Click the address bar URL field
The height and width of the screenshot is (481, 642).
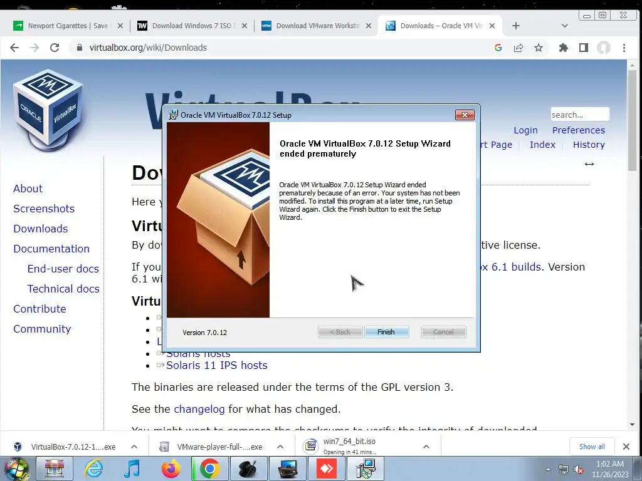(x=283, y=48)
